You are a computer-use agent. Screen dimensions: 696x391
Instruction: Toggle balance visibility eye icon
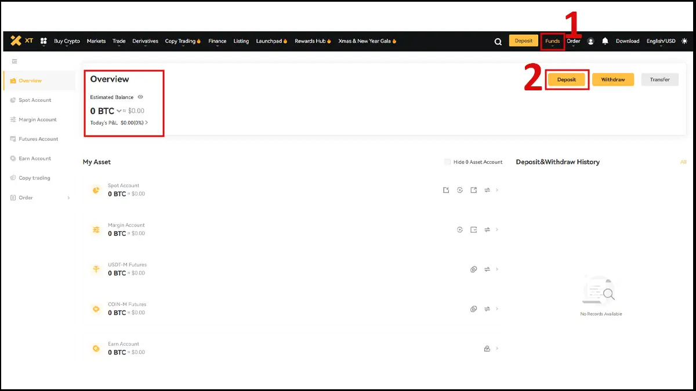[x=140, y=97]
